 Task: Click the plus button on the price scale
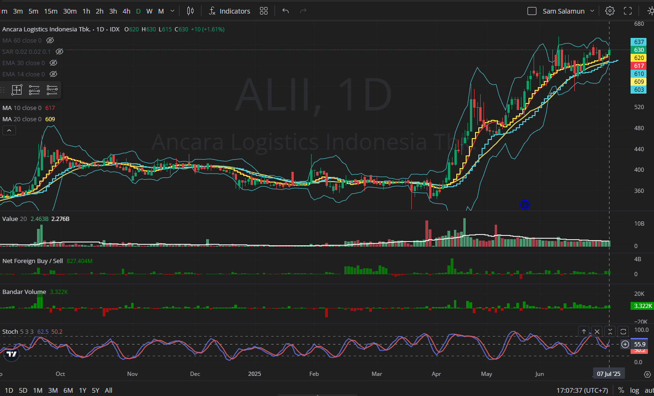coord(625,345)
